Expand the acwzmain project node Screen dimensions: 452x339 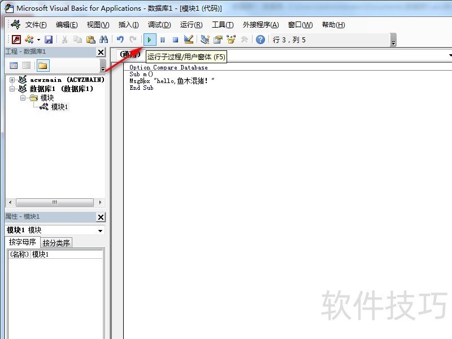pyautogui.click(x=12, y=80)
